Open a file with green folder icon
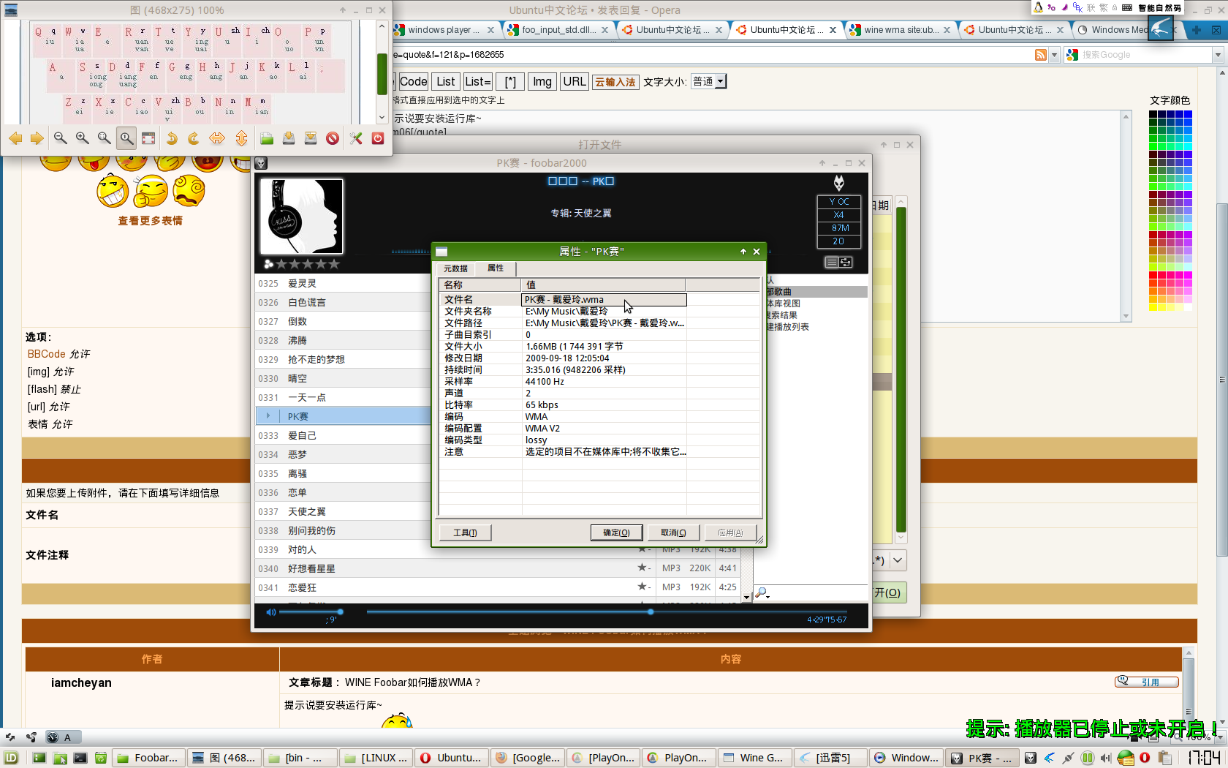Screen dimensions: 1228x768 coord(267,138)
